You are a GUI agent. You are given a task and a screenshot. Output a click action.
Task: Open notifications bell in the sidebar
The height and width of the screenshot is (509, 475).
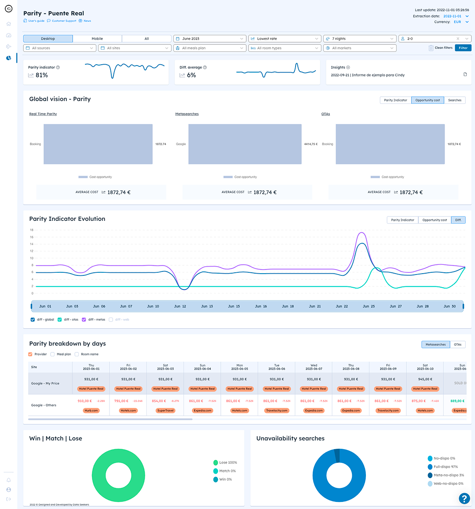click(9, 480)
